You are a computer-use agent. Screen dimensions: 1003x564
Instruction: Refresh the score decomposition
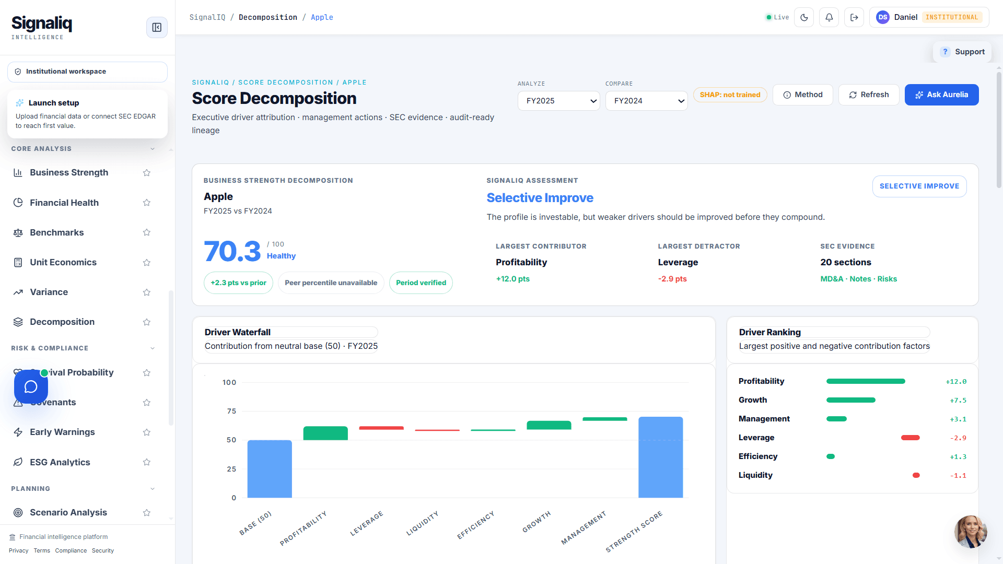869,95
